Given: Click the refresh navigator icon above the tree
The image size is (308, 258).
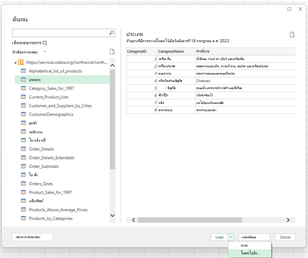Looking at the screenshot, I should (112, 52).
